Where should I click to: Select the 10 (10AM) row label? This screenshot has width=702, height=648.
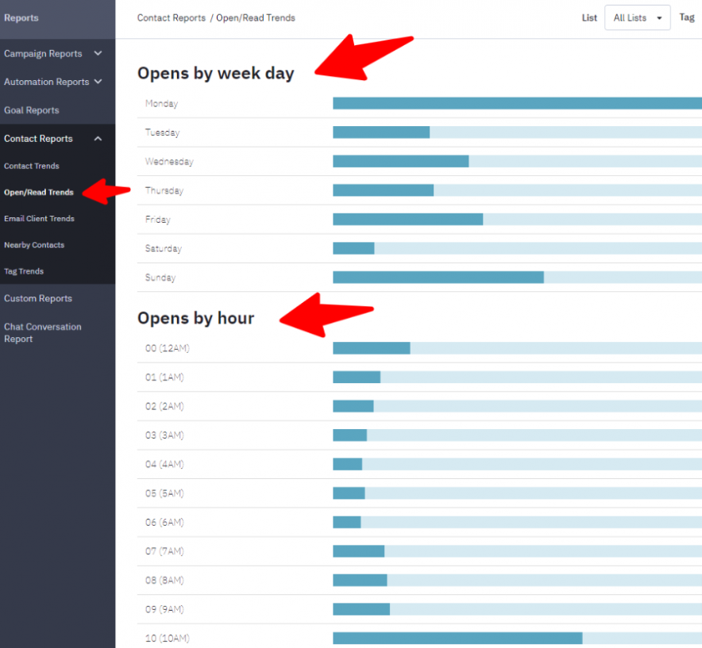[167, 638]
